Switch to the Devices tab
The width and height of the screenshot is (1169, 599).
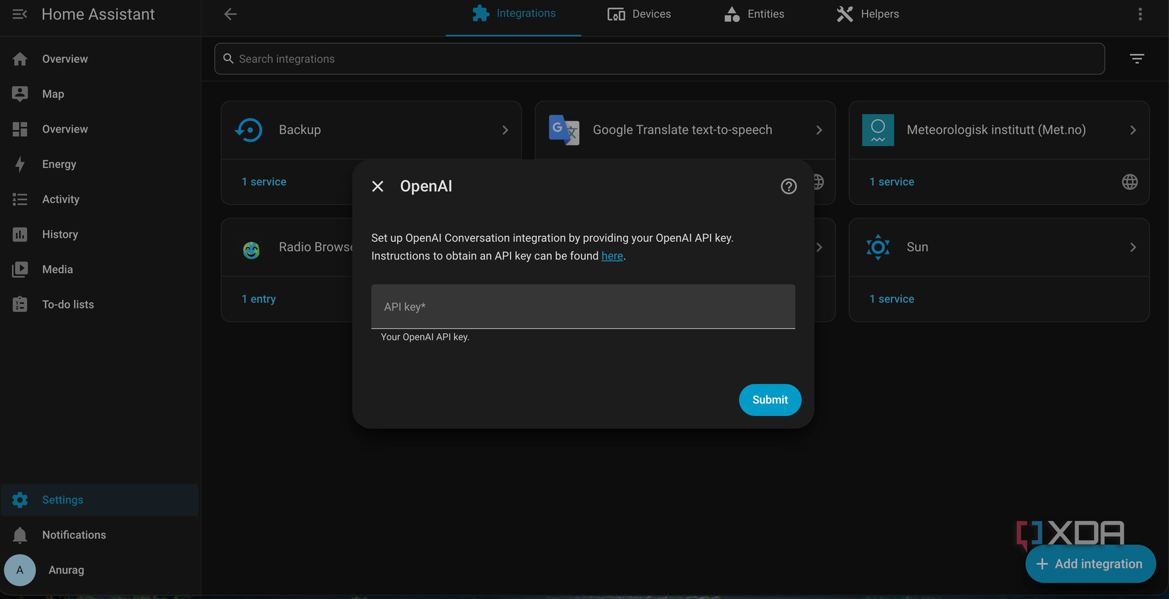[x=639, y=14]
